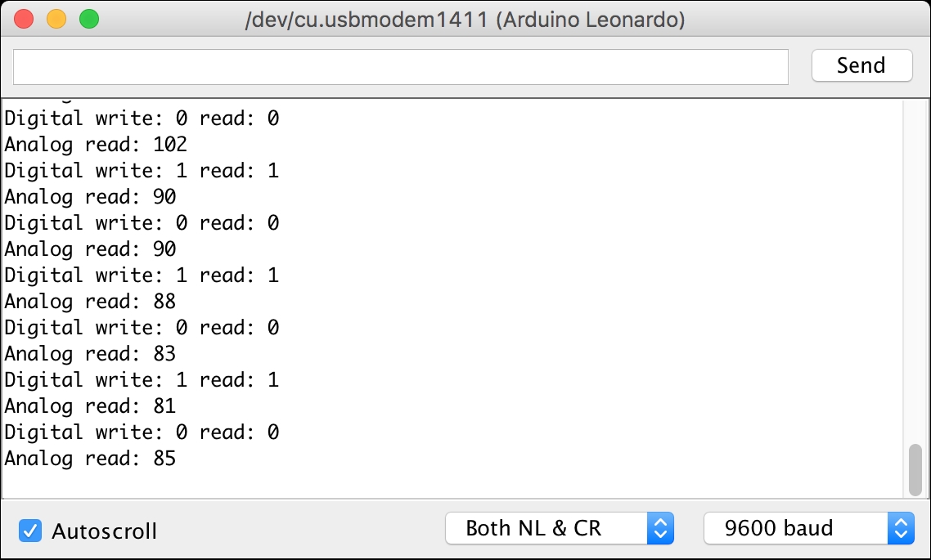The height and width of the screenshot is (560, 931).
Task: Open the Both NL & CR dropdown
Action: pyautogui.click(x=548, y=528)
